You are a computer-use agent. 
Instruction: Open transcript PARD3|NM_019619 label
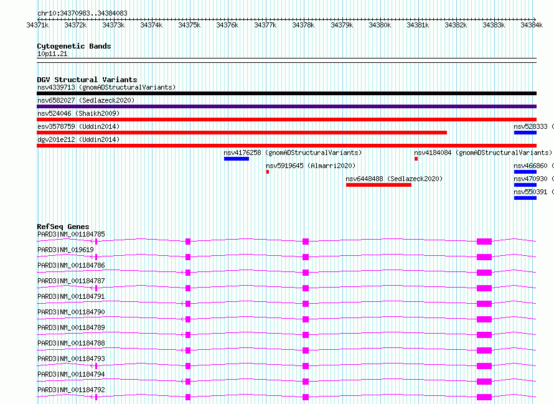[x=65, y=250]
